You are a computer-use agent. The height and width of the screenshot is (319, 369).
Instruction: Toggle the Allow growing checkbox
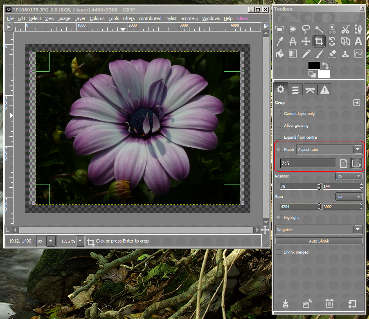[x=279, y=125]
